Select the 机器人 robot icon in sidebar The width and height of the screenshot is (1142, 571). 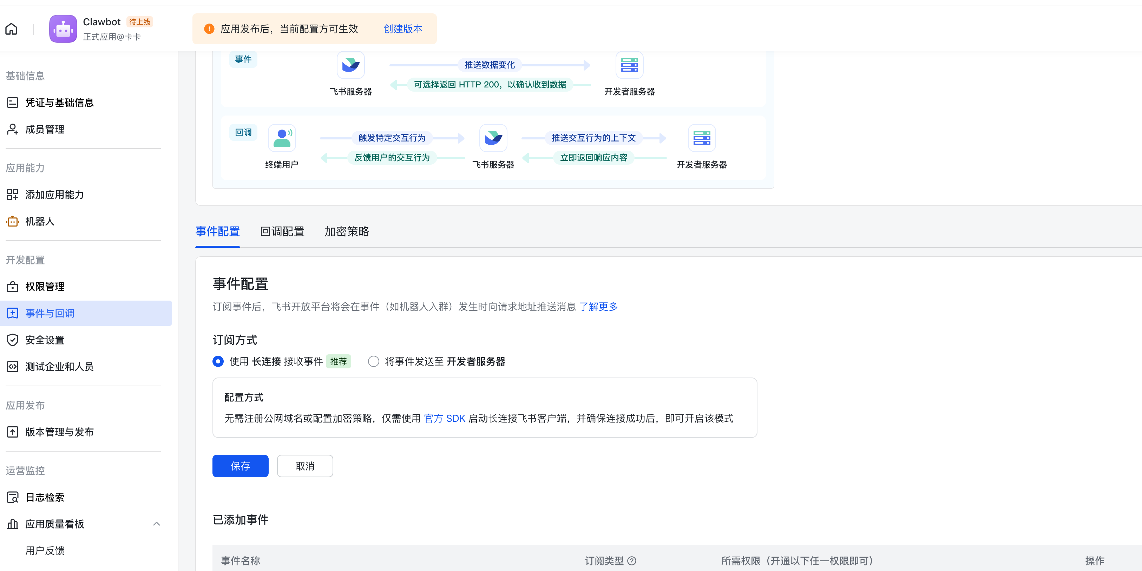12,221
